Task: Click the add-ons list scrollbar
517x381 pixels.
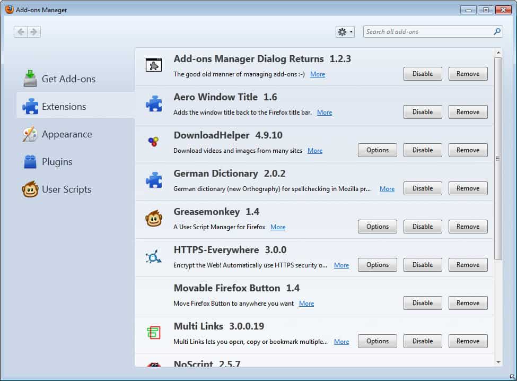Action: pos(497,159)
